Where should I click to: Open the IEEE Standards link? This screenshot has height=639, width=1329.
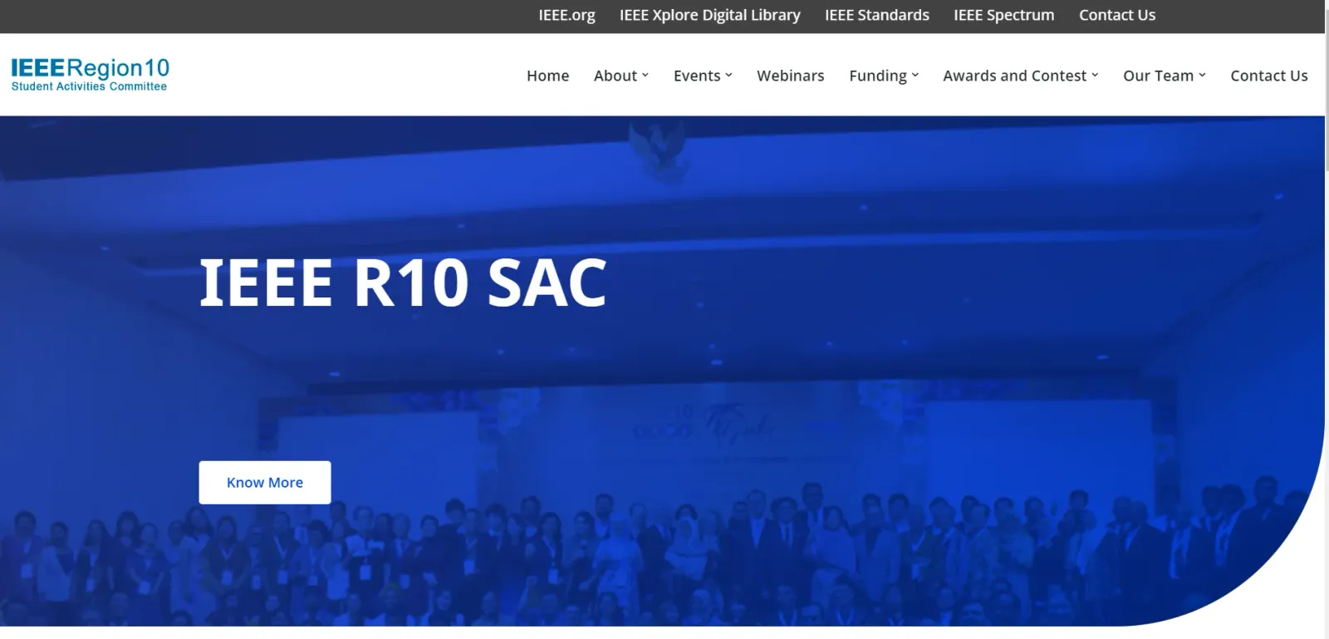pos(877,15)
